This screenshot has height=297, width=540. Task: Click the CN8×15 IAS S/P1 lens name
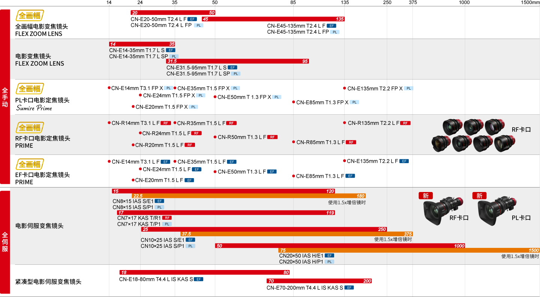(133, 207)
